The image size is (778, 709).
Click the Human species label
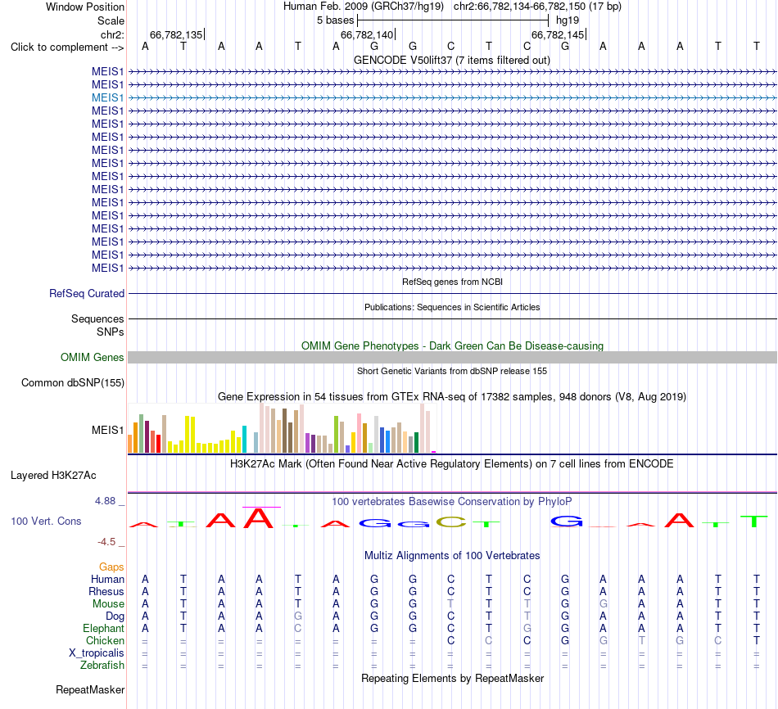pyautogui.click(x=107, y=579)
